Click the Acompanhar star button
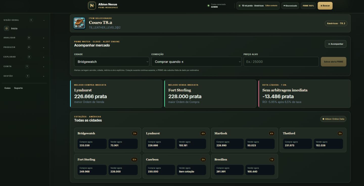This screenshot has height=186, width=364. 335,44
